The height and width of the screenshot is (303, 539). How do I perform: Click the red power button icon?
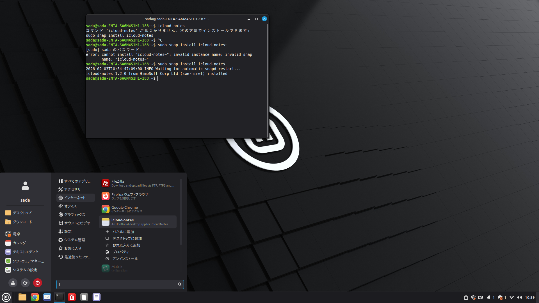[38, 283]
